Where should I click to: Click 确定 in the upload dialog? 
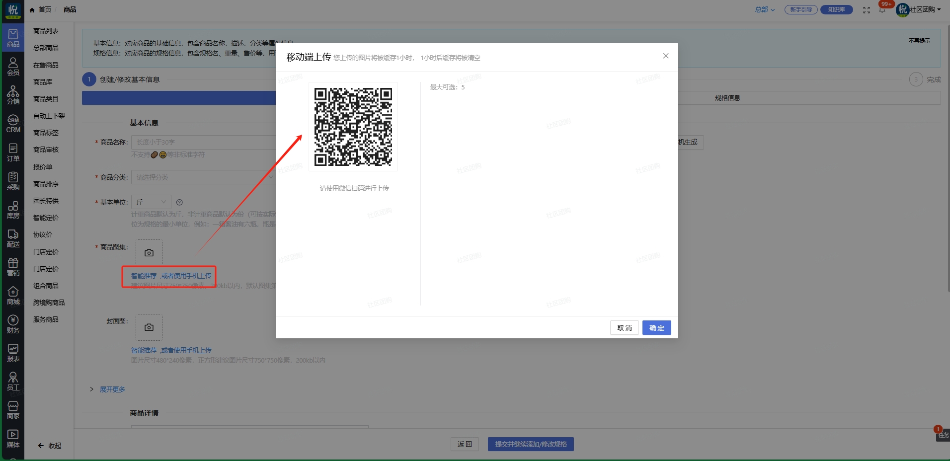[657, 328]
